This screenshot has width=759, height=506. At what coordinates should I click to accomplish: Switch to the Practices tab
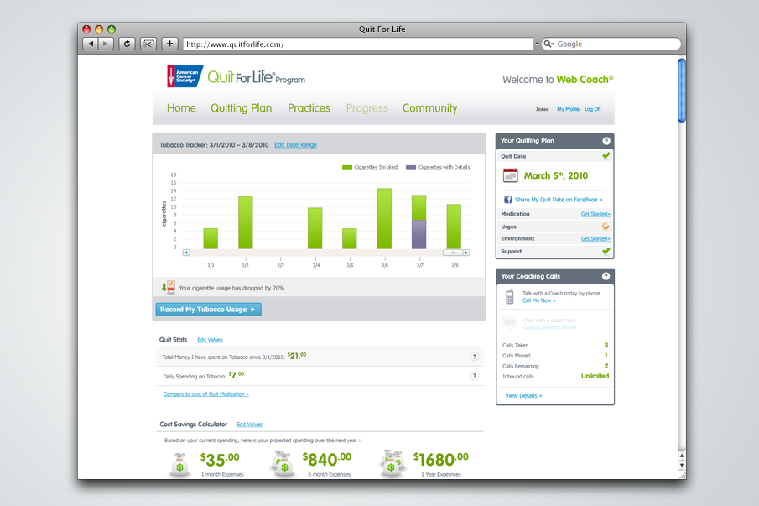309,108
